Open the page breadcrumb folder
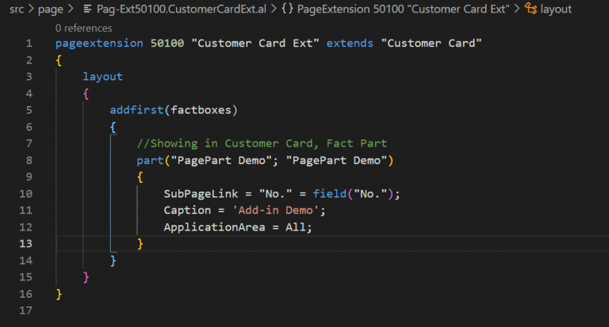This screenshot has width=609, height=327. (50, 10)
